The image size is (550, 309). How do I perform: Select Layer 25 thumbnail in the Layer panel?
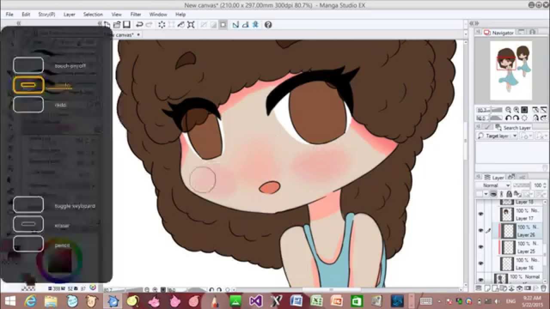coord(509,247)
